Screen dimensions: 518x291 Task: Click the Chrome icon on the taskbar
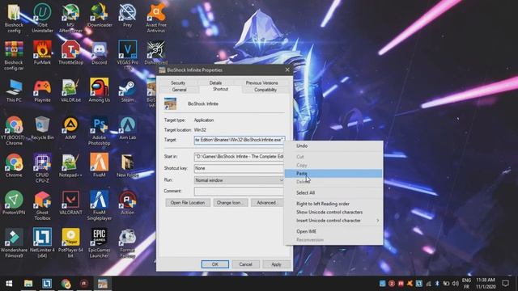pos(66,284)
